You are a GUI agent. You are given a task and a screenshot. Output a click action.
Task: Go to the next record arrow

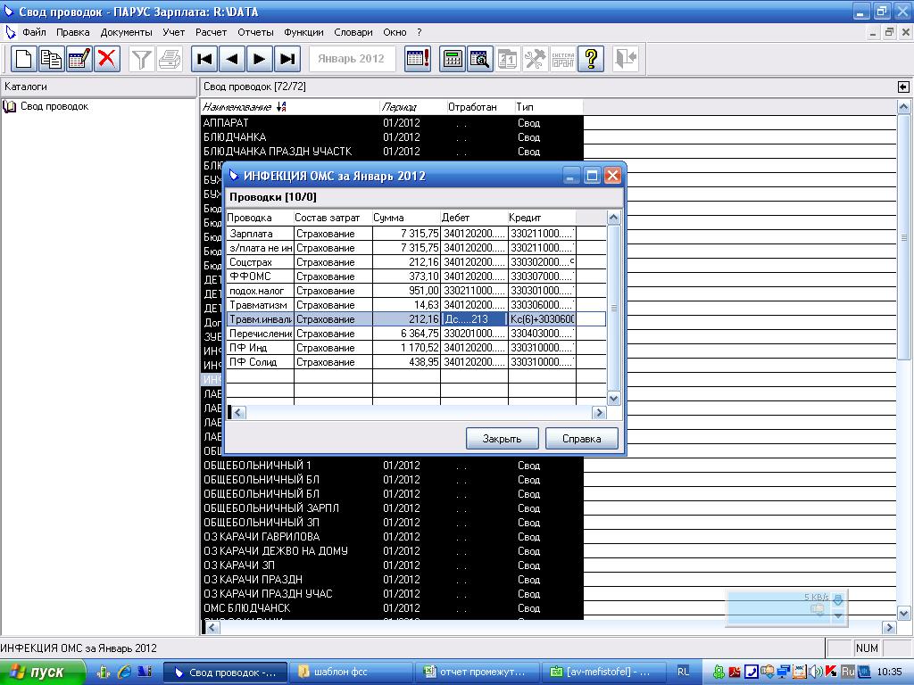click(260, 60)
